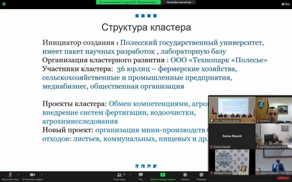
Task: Click the green Демонстрация экрана share icon
Action: coord(163,175)
